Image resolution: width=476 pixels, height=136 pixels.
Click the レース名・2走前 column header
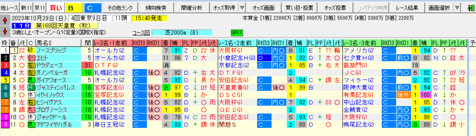tap(237, 43)
